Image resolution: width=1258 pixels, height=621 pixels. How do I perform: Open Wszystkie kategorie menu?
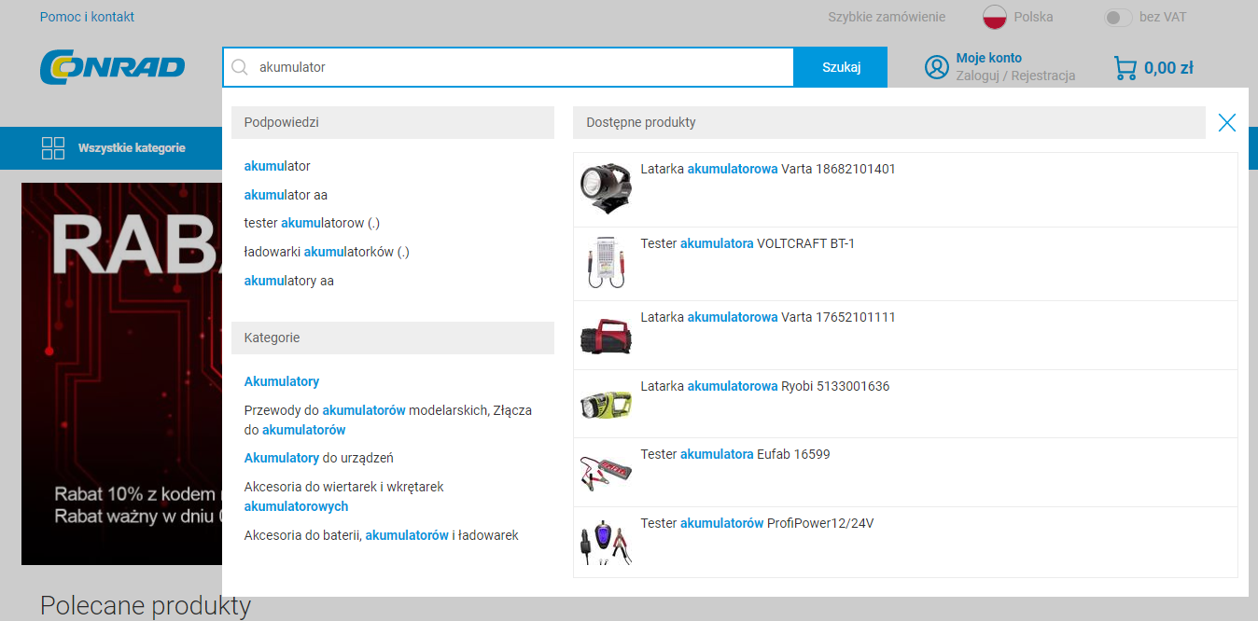(x=132, y=147)
